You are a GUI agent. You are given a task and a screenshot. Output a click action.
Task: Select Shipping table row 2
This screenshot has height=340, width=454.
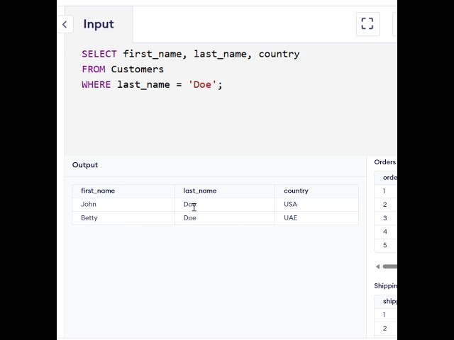click(x=386, y=329)
